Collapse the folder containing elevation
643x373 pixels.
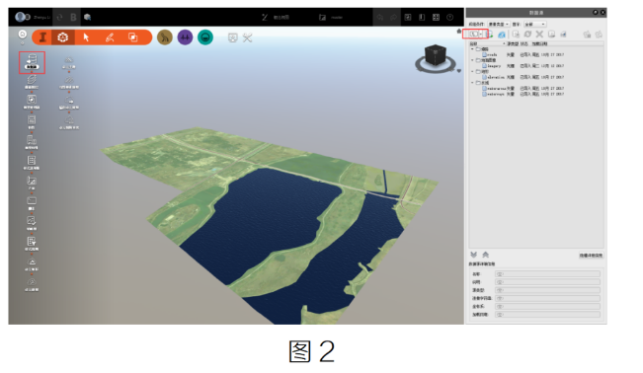pyautogui.click(x=472, y=71)
